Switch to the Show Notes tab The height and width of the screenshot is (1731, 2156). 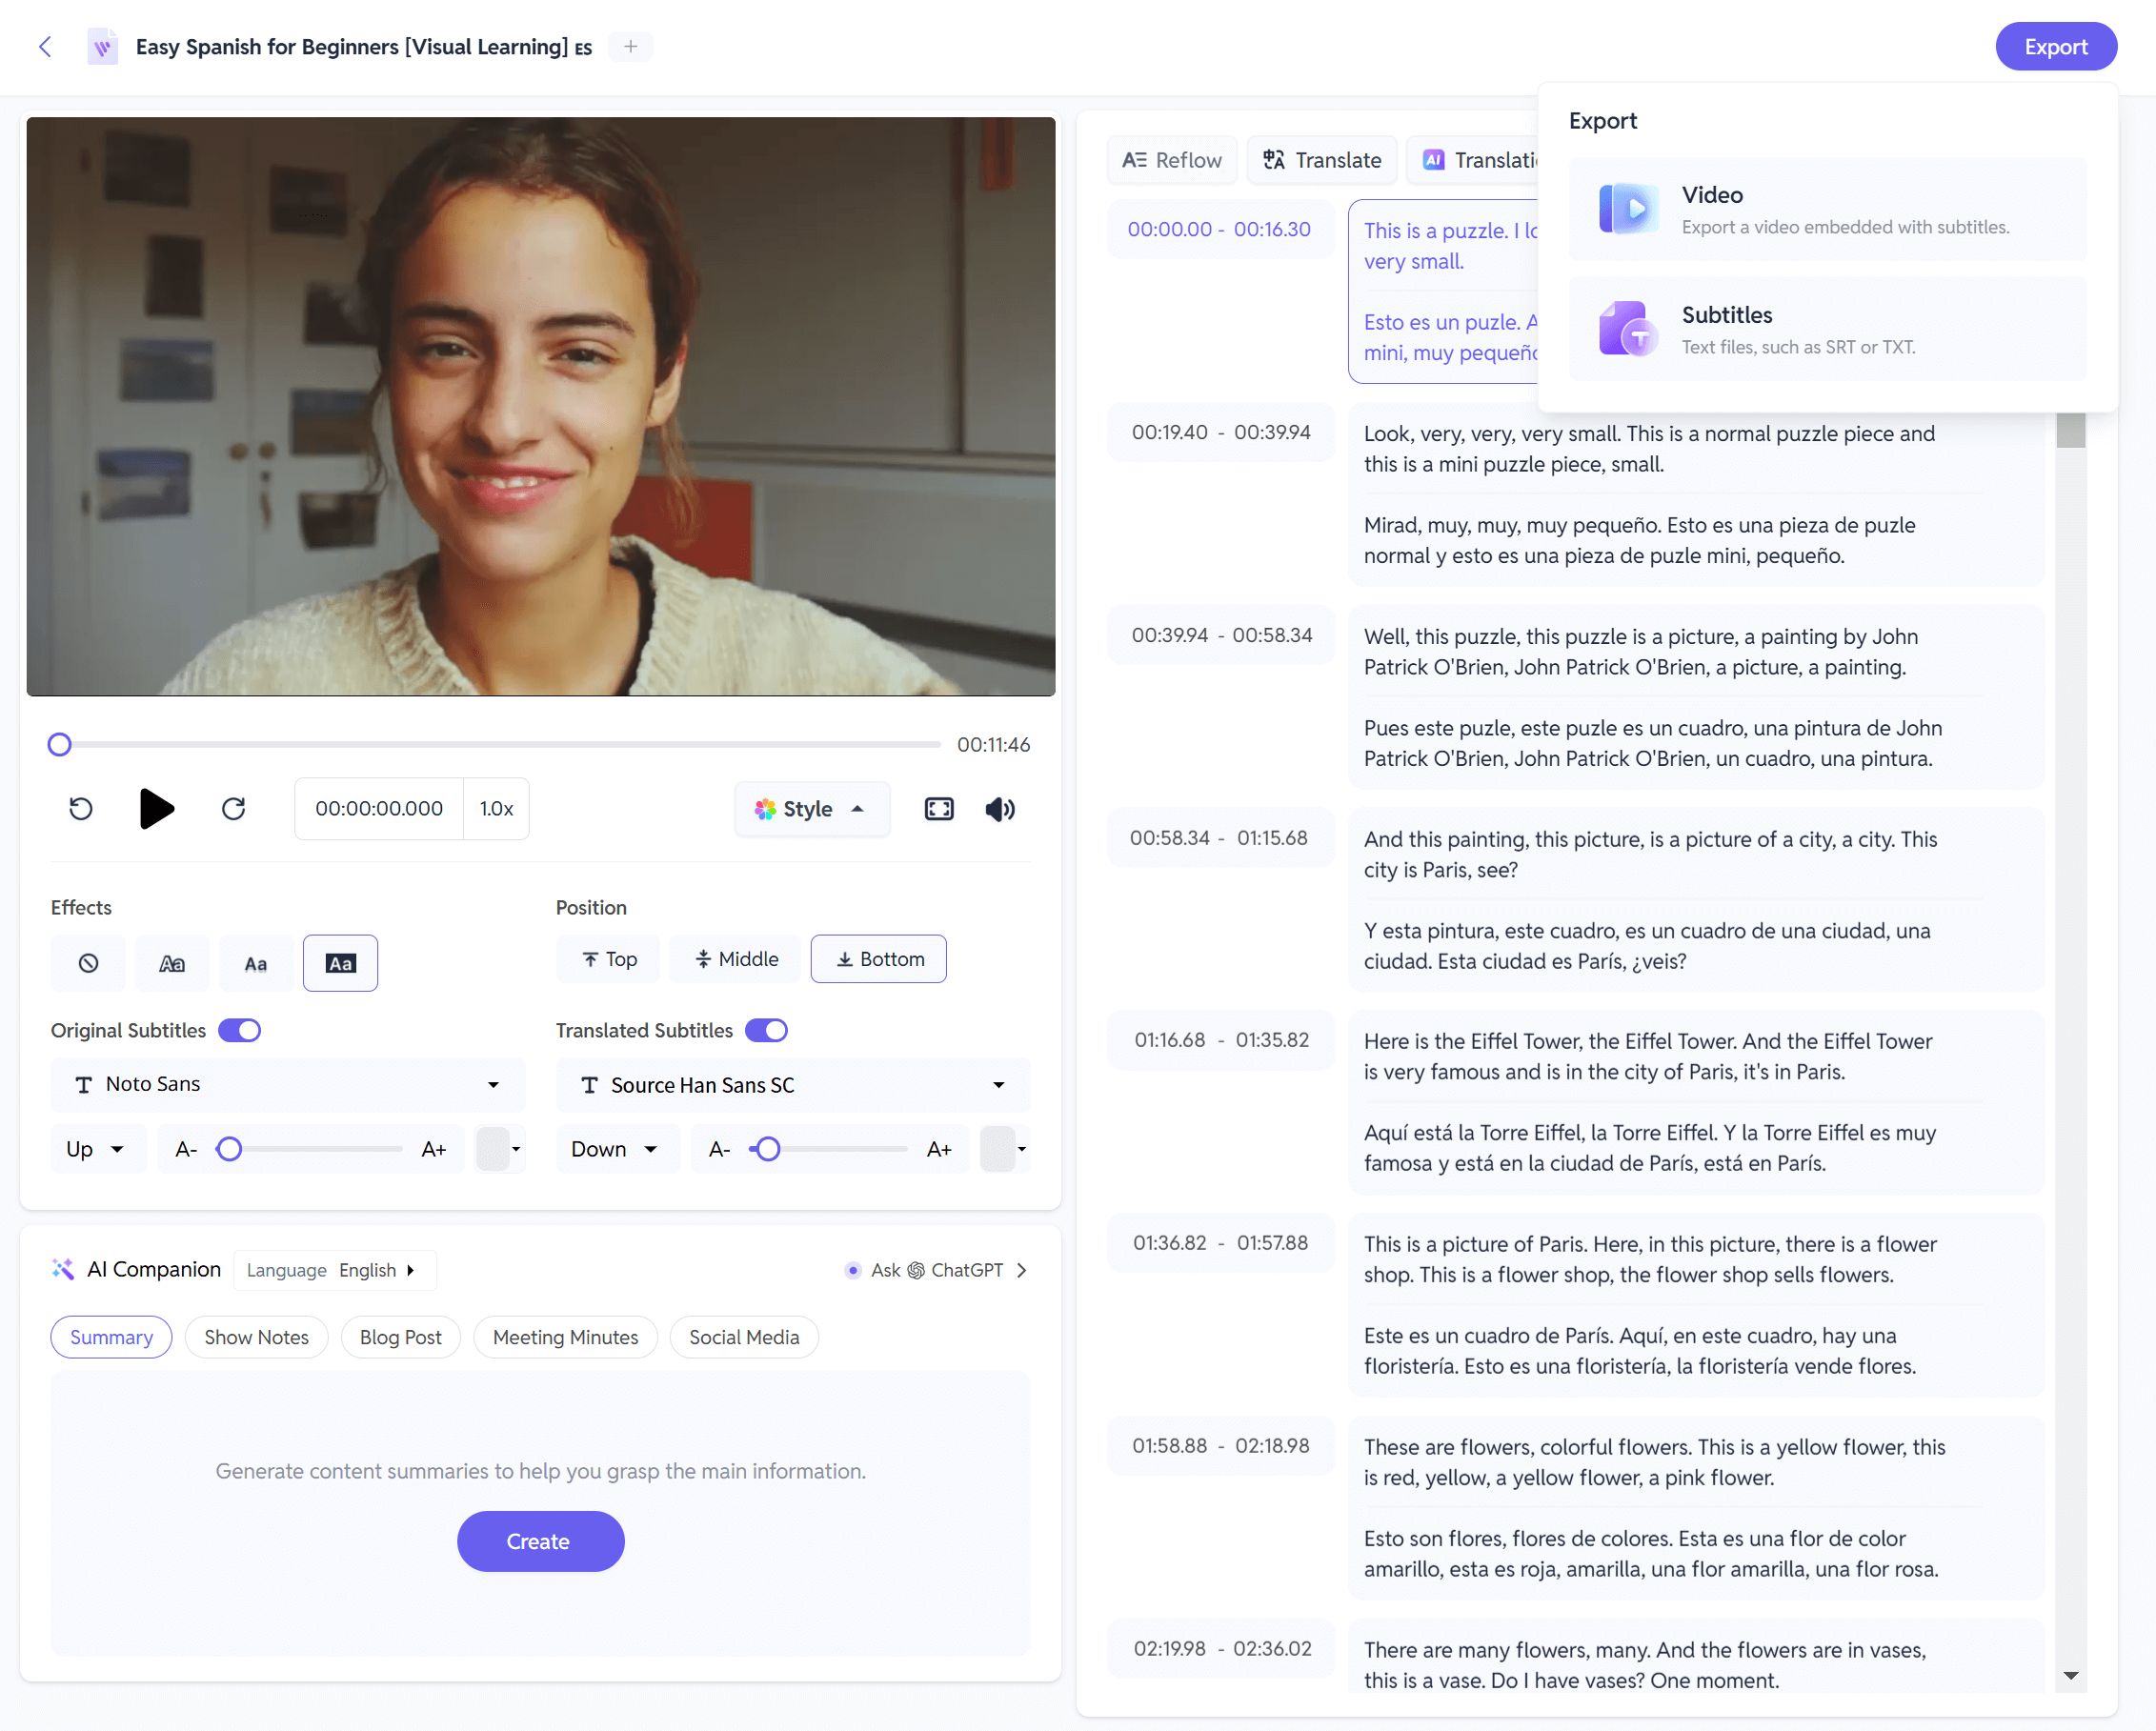click(256, 1338)
